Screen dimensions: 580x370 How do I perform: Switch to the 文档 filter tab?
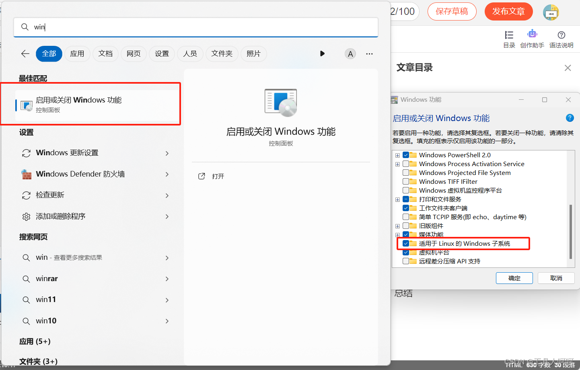click(105, 54)
